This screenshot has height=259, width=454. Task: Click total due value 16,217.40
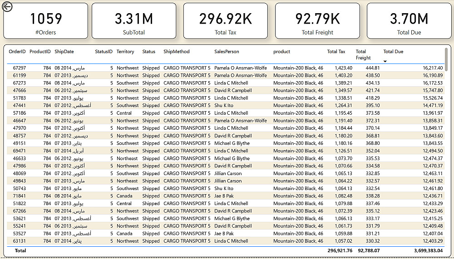click(433, 68)
